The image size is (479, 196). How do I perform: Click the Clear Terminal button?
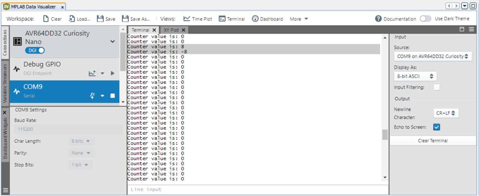(x=432, y=141)
